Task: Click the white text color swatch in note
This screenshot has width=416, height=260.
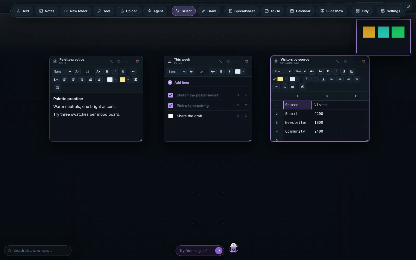Action: click(x=110, y=80)
